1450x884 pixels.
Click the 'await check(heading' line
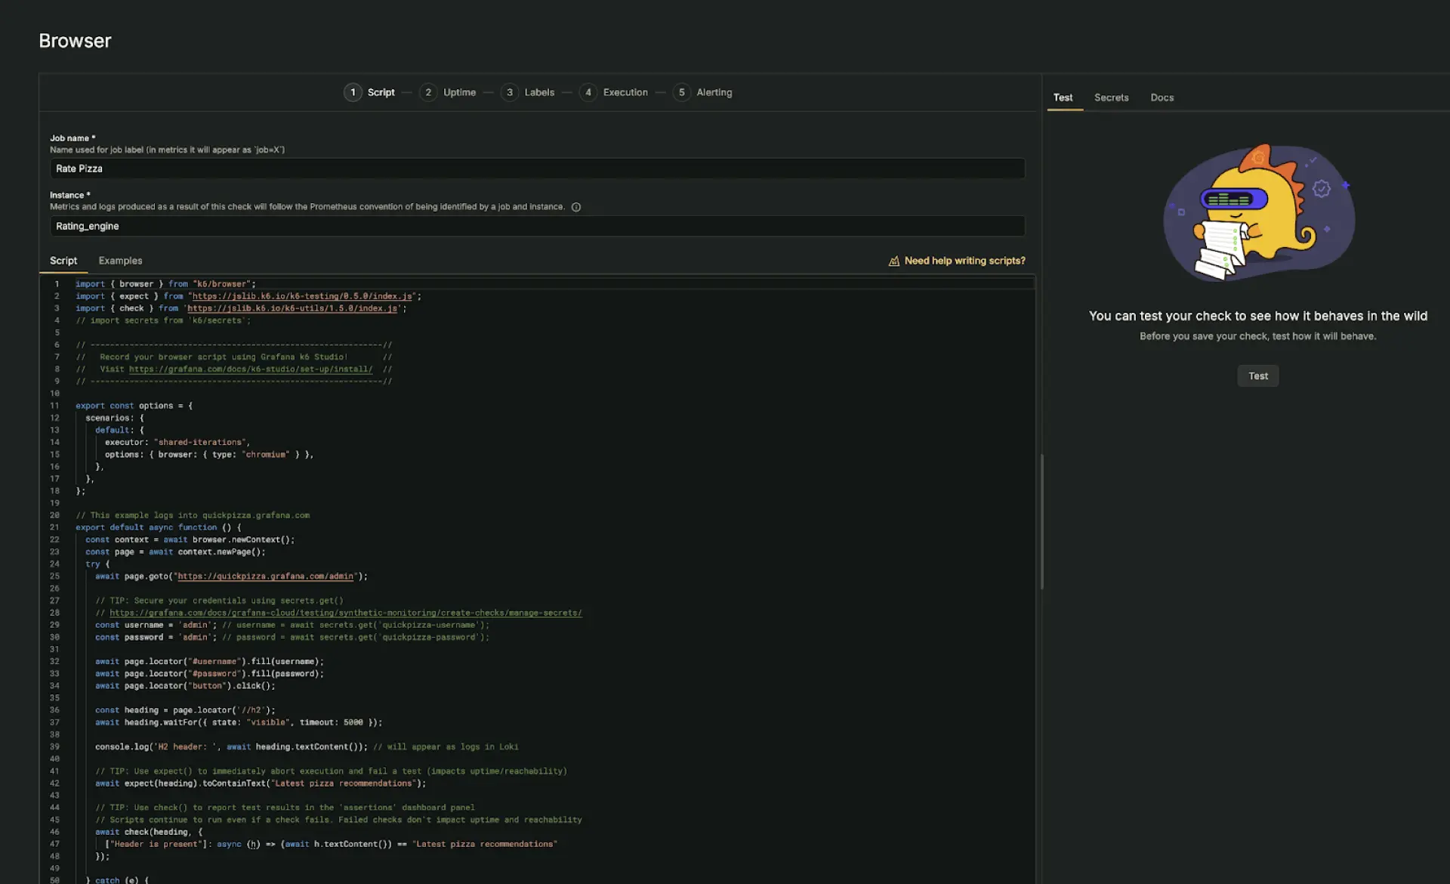click(x=149, y=832)
